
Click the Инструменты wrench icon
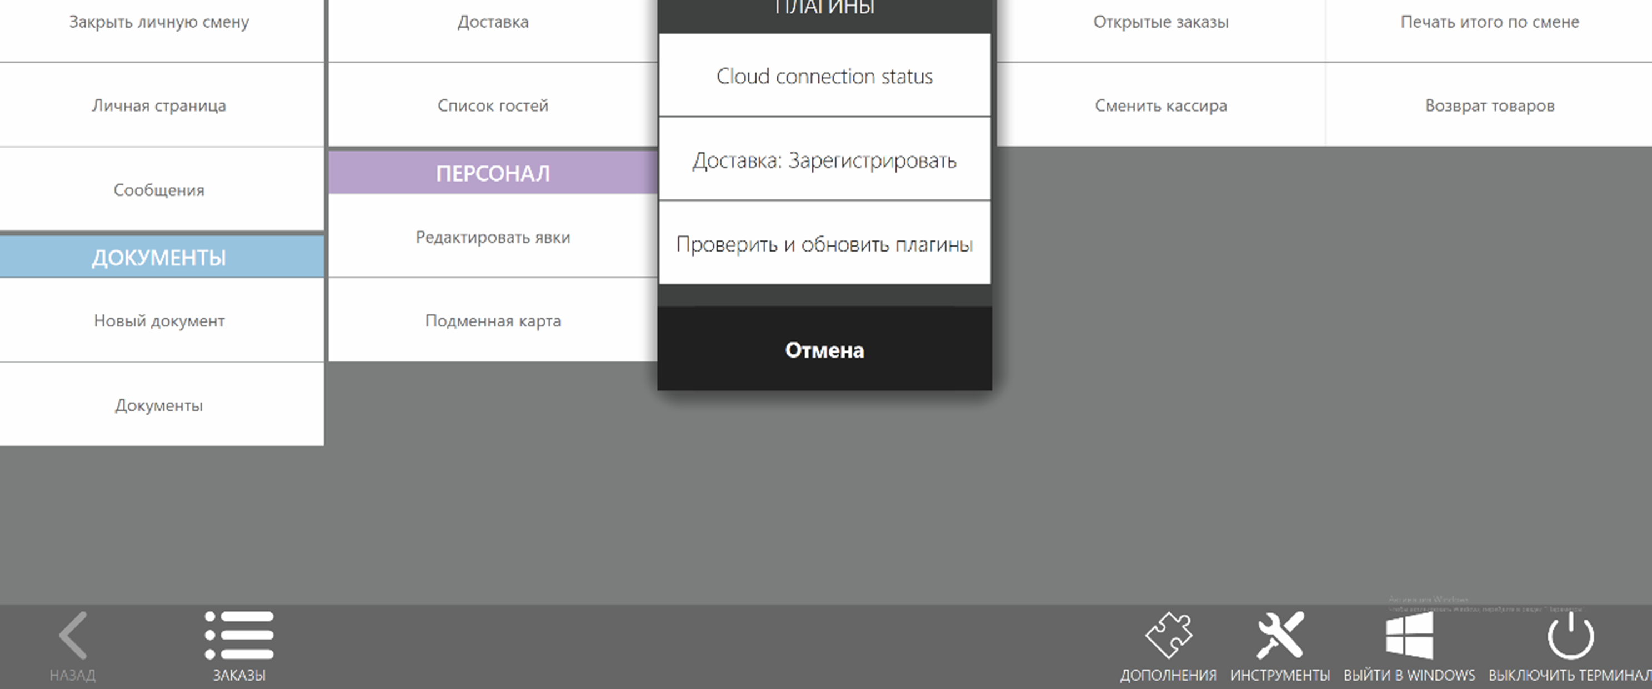click(1279, 636)
